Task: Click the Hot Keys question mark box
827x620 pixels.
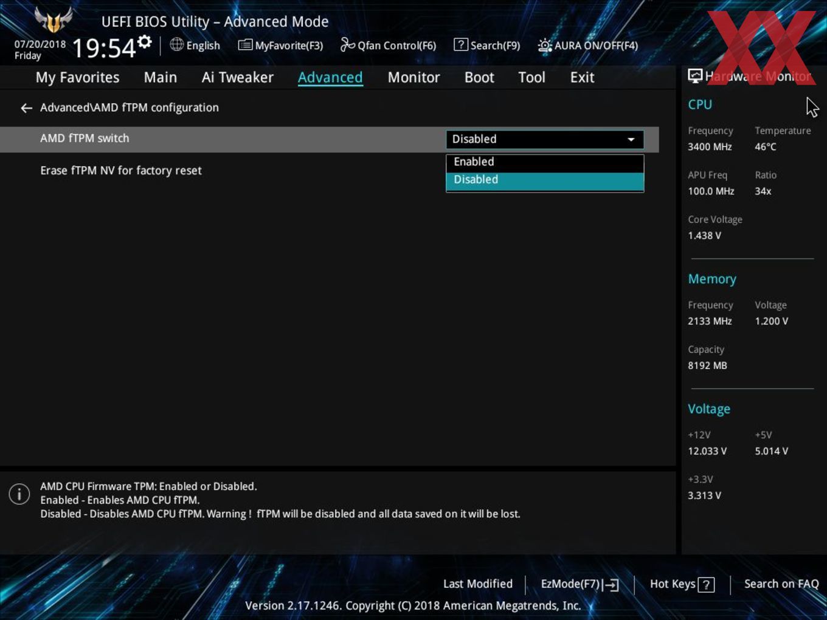Action: pyautogui.click(x=706, y=585)
